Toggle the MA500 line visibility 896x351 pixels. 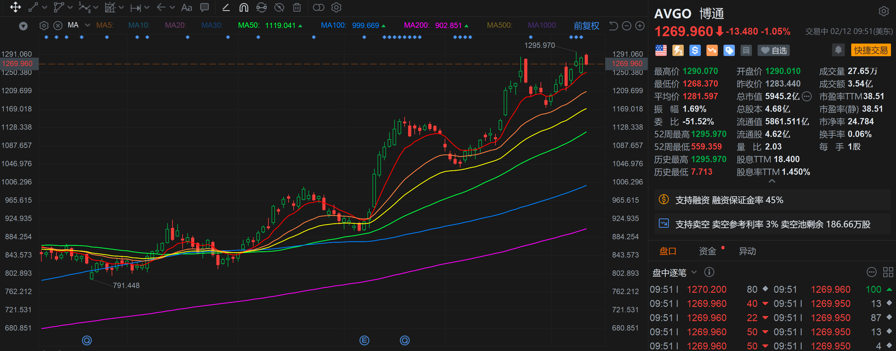click(500, 25)
